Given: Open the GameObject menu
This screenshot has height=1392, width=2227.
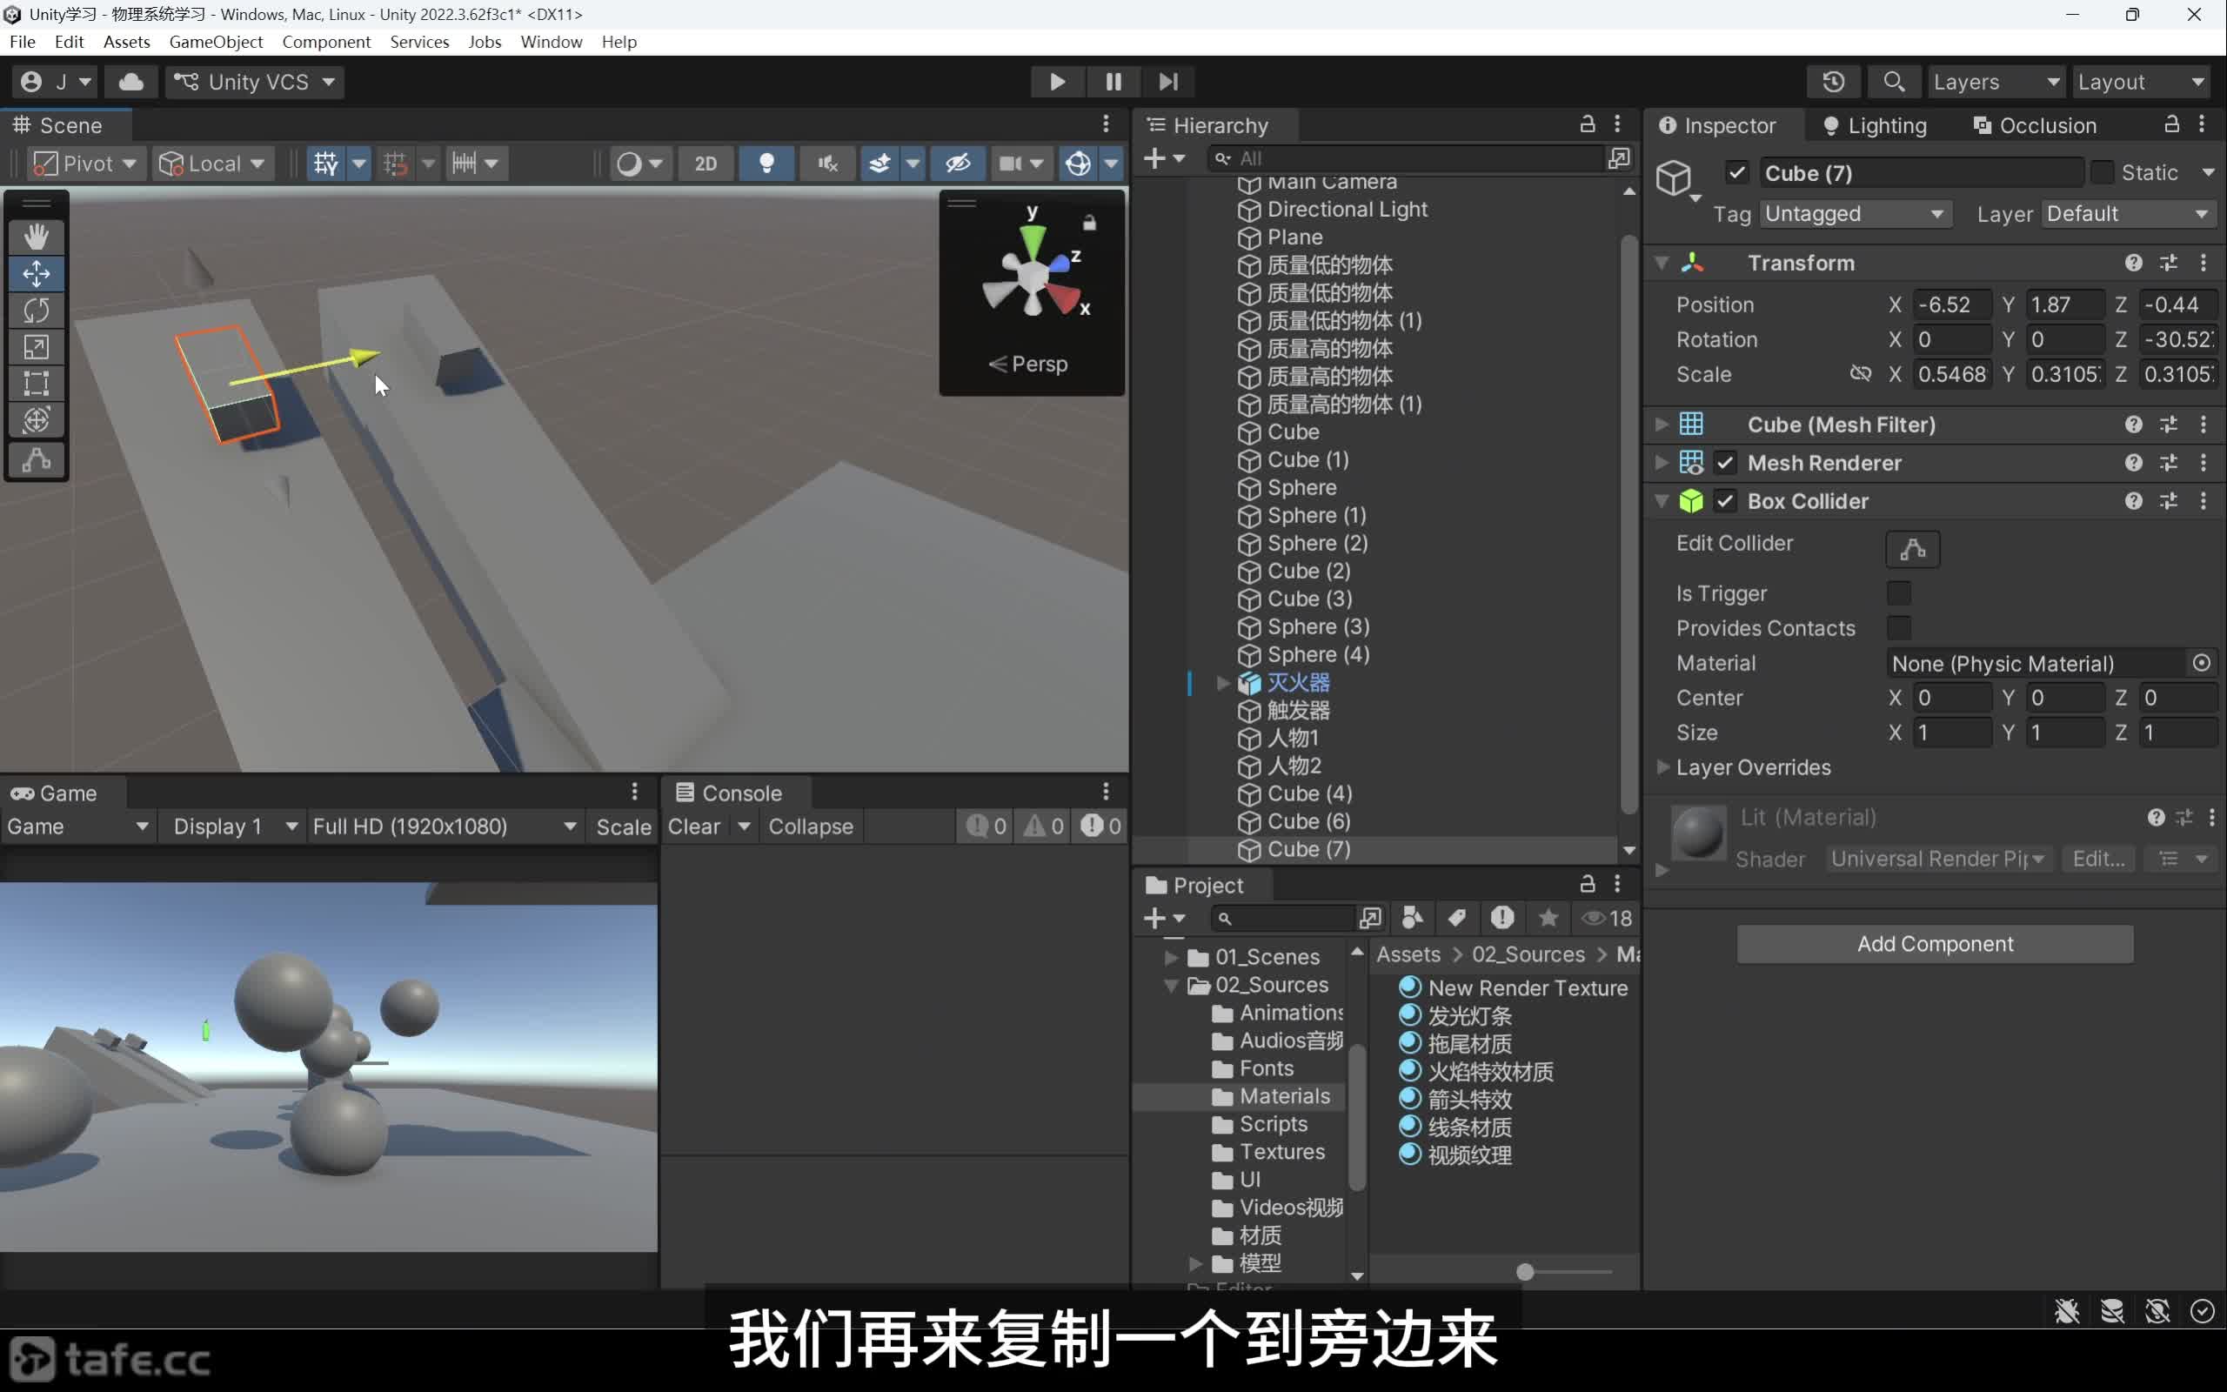Looking at the screenshot, I should pyautogui.click(x=217, y=43).
